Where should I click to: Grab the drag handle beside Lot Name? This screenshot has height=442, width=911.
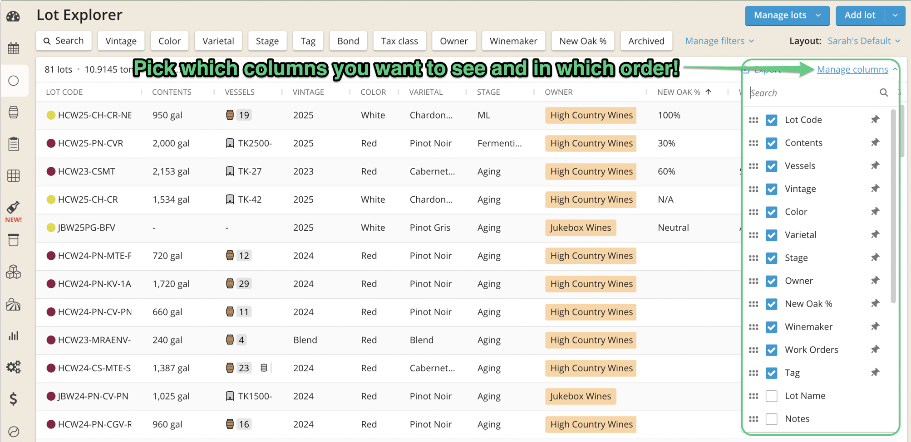coord(753,396)
